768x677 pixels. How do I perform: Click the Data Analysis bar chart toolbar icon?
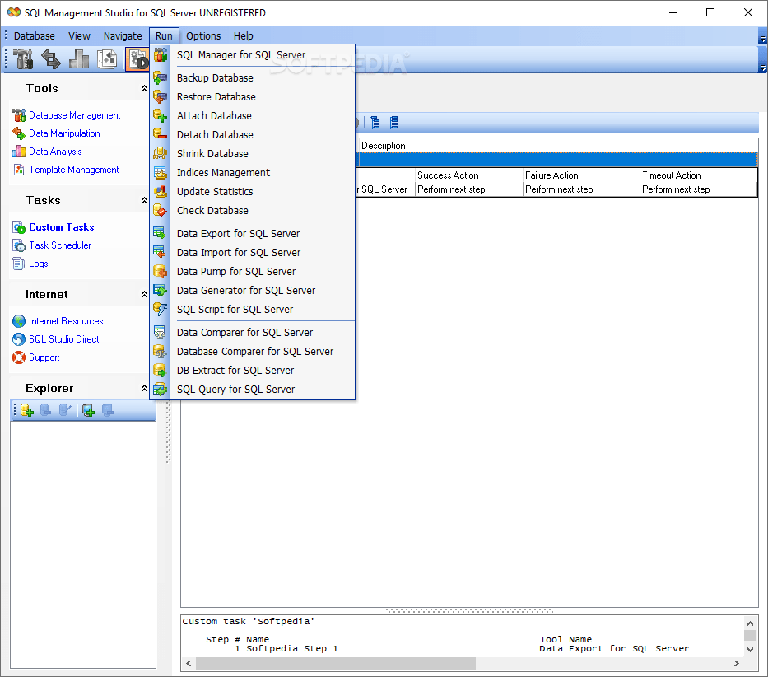click(x=79, y=59)
